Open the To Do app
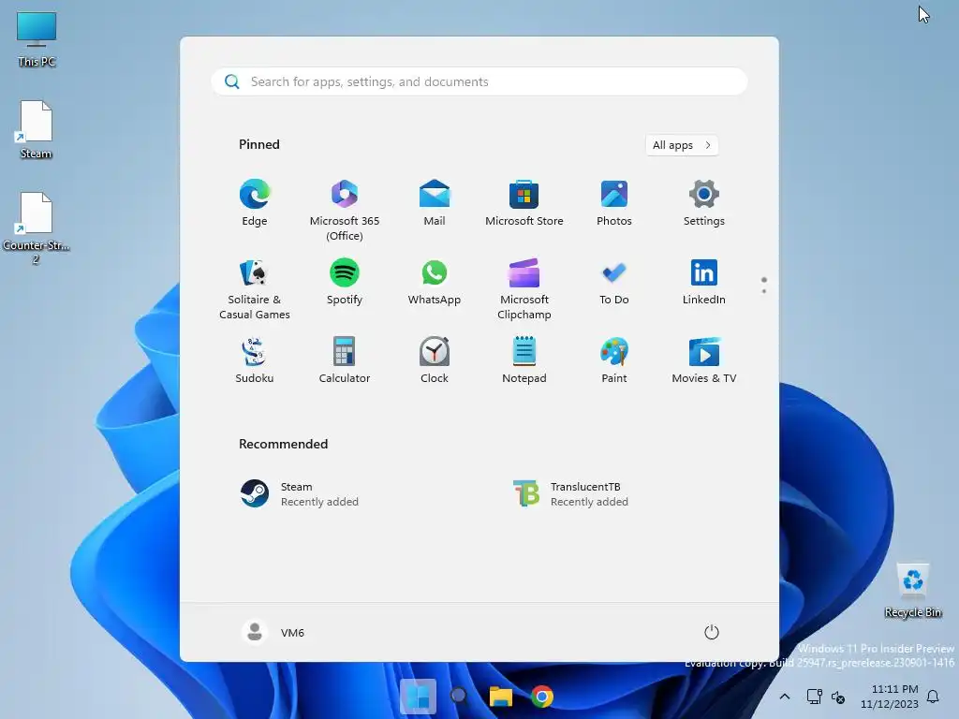Screen dimensions: 959x719 (x=614, y=282)
